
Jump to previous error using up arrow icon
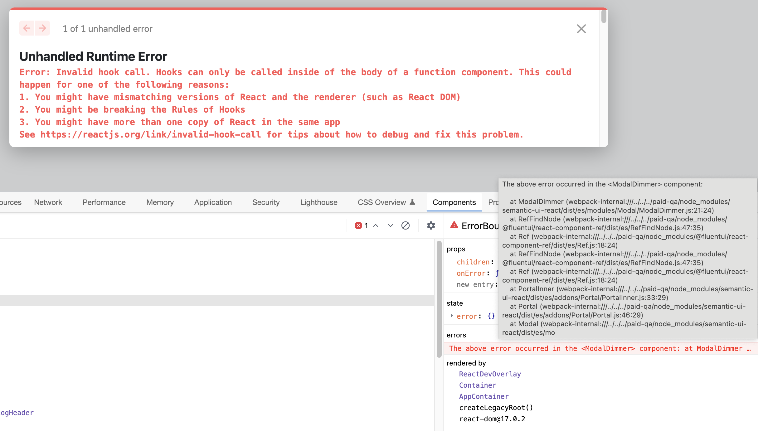point(376,225)
